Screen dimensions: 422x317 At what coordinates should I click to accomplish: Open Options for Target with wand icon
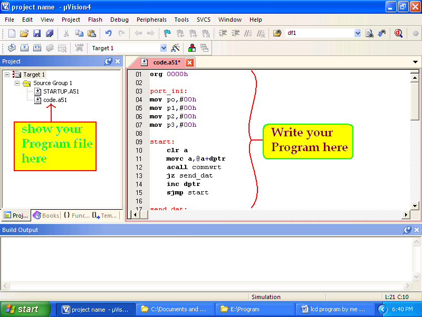point(176,48)
